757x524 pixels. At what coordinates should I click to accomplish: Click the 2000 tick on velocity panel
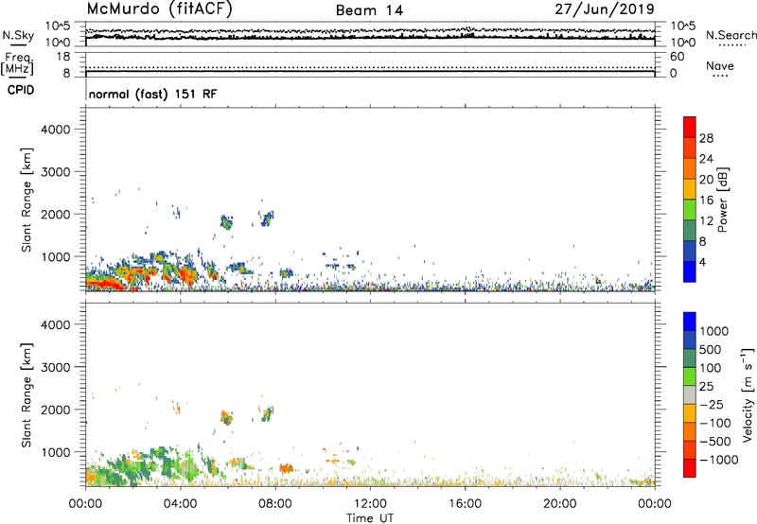[x=56, y=410]
